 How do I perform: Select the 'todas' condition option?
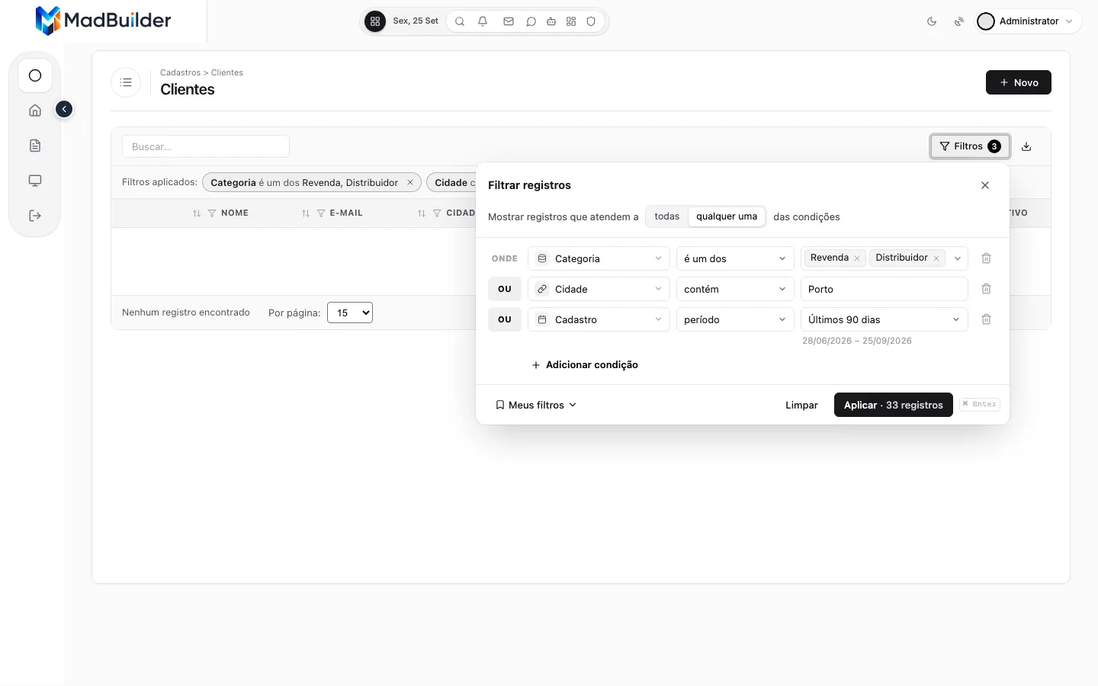[x=667, y=216]
